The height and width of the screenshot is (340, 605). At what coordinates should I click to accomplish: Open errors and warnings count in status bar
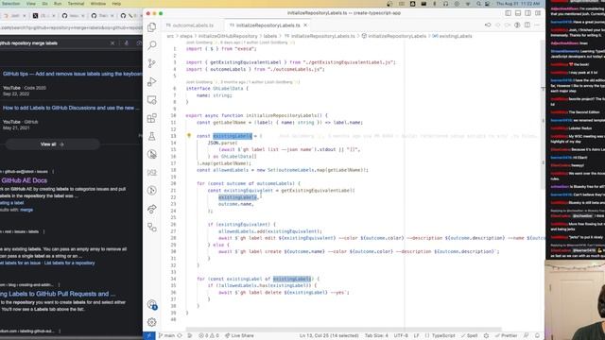pos(208,336)
